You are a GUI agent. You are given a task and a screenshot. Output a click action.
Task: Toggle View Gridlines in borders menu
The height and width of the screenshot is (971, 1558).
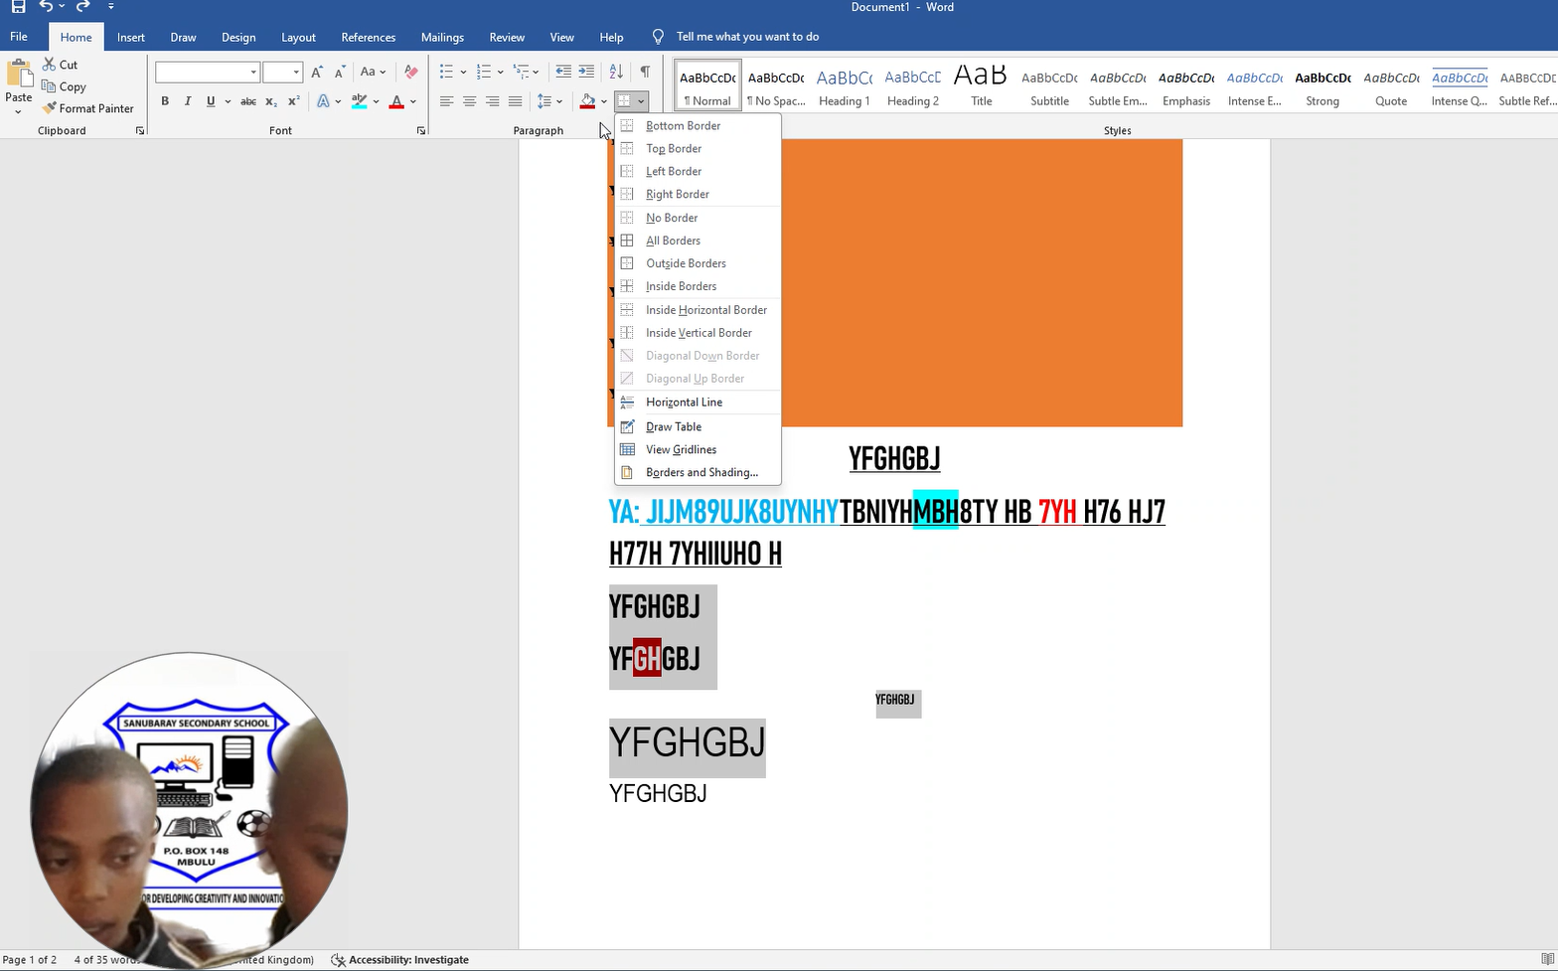(x=681, y=449)
